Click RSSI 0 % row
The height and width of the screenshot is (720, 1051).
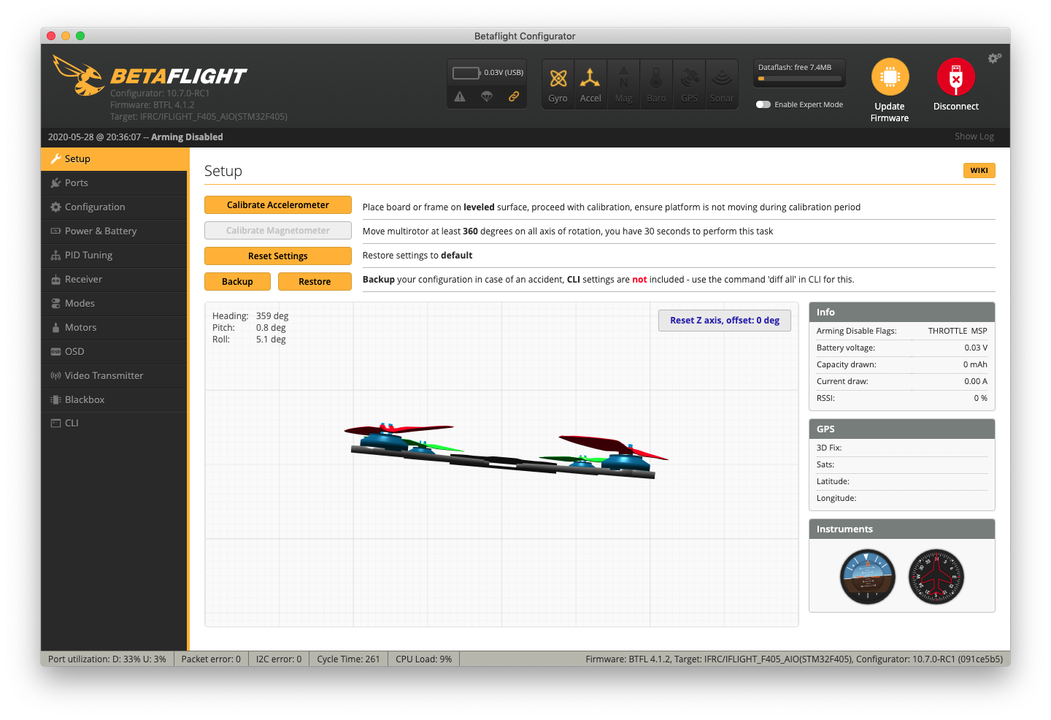coord(902,399)
